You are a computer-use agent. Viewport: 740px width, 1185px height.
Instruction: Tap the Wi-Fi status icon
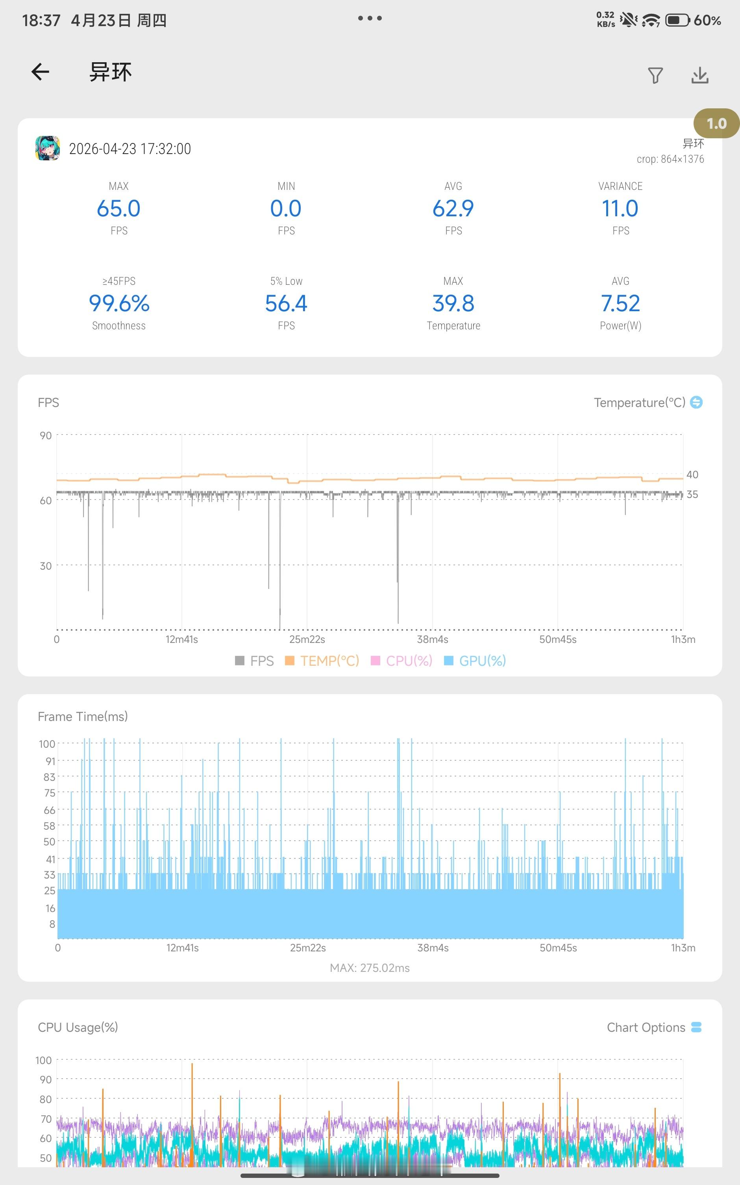click(x=650, y=20)
